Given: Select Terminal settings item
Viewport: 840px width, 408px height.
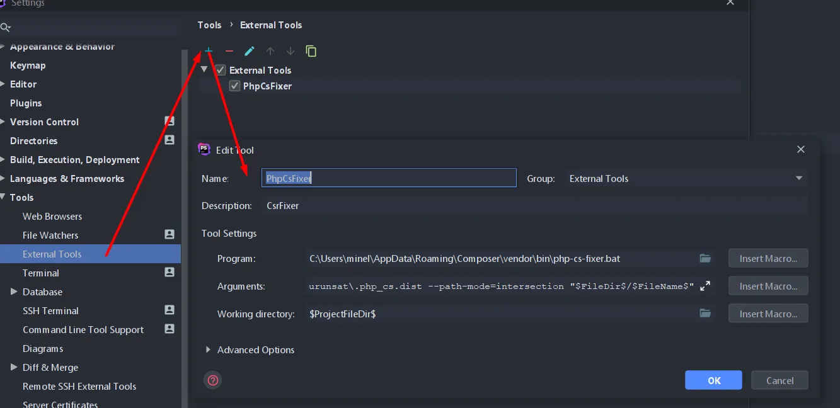Looking at the screenshot, I should (41, 273).
